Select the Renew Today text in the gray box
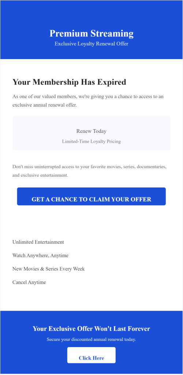The image size is (183, 375). coord(91,131)
